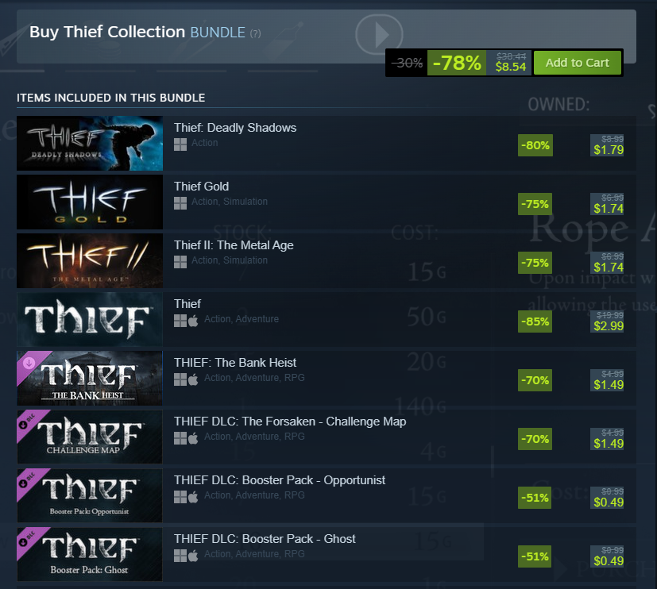The width and height of the screenshot is (657, 589).
Task: Click the -85% discount badge for Thief
Action: pyautogui.click(x=535, y=321)
